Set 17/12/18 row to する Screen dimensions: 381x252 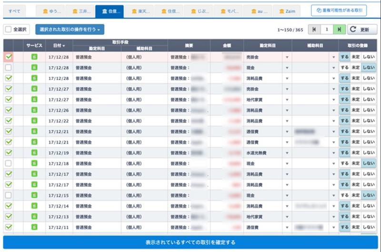click(x=344, y=163)
